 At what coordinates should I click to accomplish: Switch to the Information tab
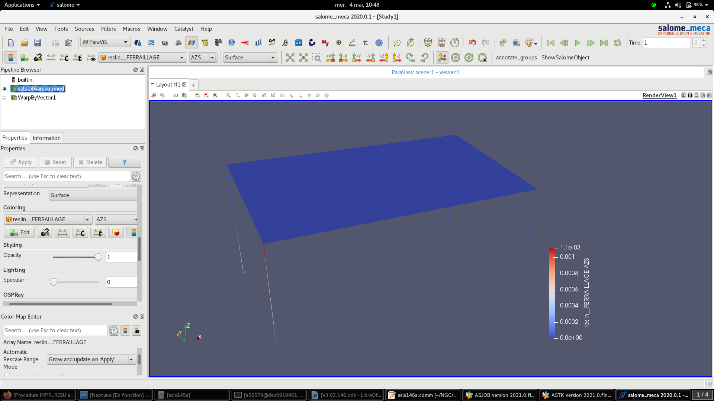[x=46, y=138]
